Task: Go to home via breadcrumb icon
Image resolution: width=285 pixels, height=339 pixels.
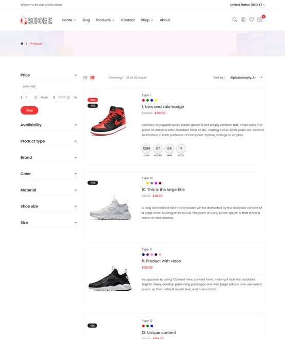Action: point(22,44)
